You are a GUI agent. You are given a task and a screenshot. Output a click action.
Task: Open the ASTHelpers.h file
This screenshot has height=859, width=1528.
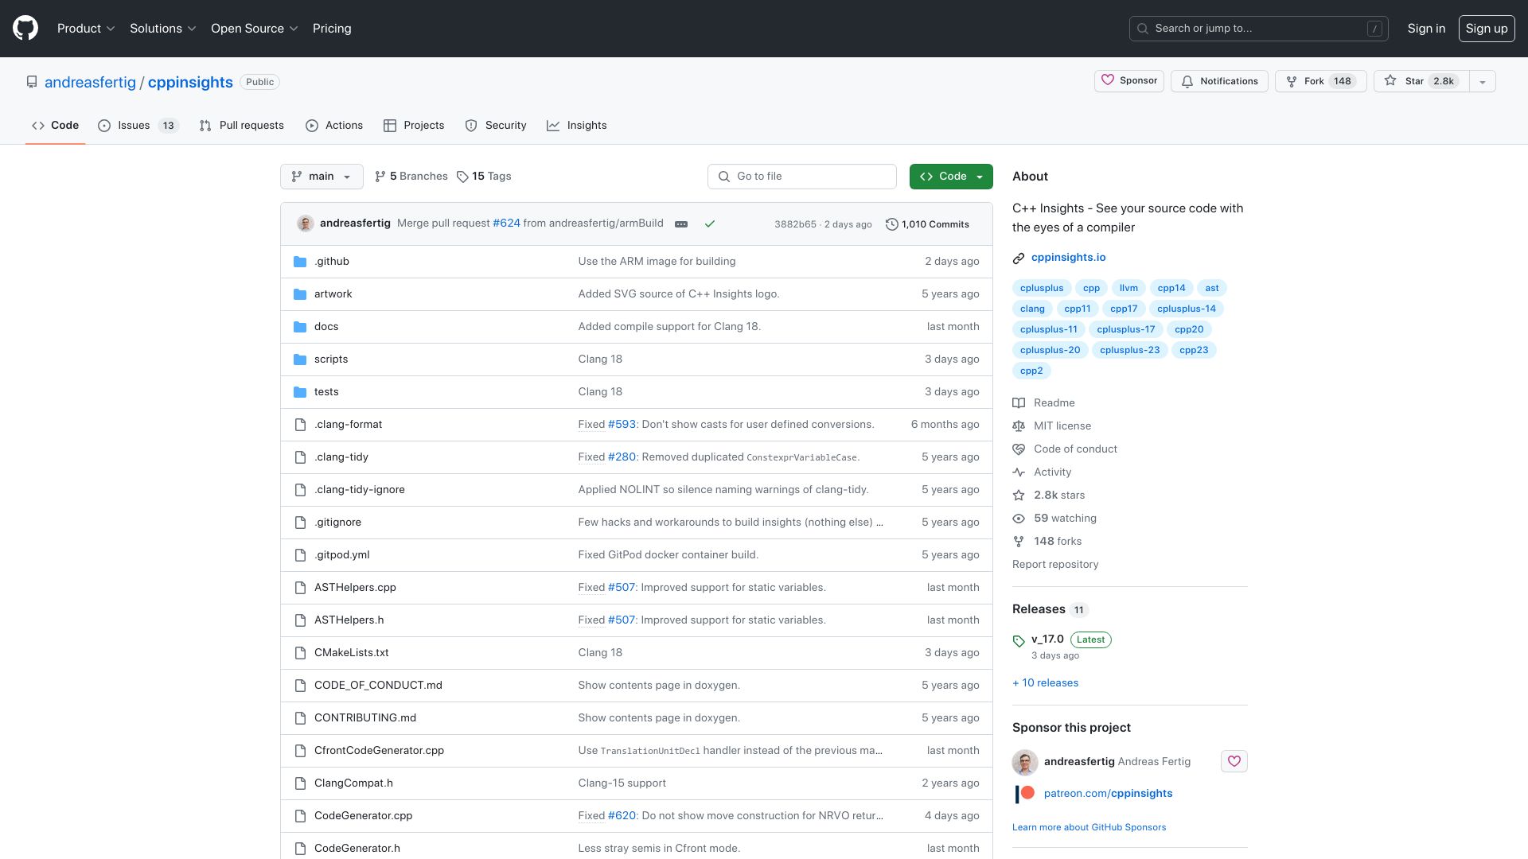[349, 620]
